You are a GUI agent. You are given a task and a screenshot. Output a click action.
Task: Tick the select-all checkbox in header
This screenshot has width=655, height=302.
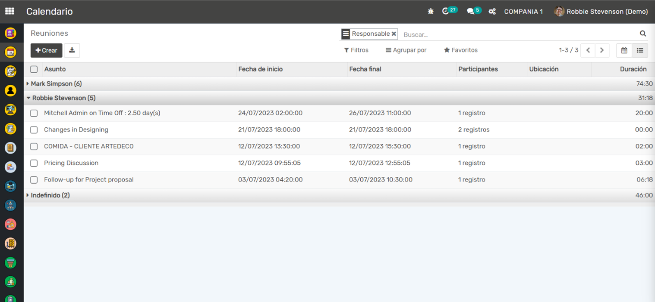click(34, 69)
